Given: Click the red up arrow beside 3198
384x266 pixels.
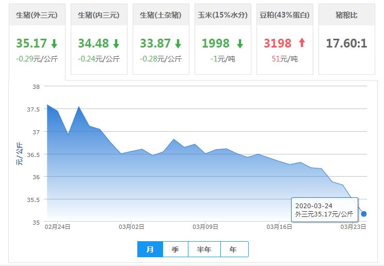Looking at the screenshot, I should pyautogui.click(x=302, y=43).
